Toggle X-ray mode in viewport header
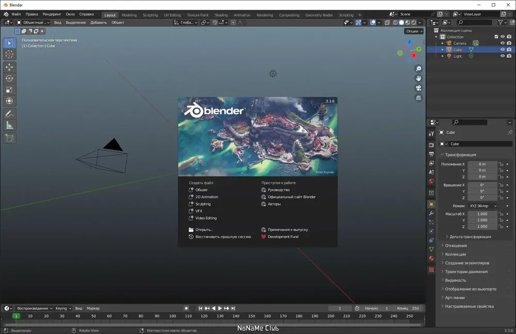Image resolution: width=516 pixels, height=334 pixels. pyautogui.click(x=388, y=22)
